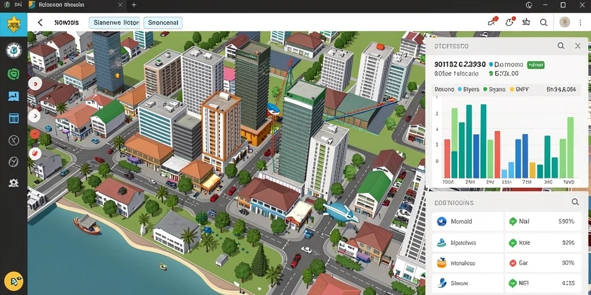
Task: Click the boat icon beside Mpetotwis
Action: 442,243
